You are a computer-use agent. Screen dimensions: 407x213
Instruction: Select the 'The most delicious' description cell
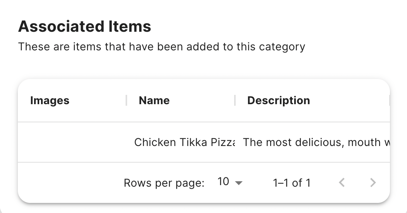tap(316, 143)
